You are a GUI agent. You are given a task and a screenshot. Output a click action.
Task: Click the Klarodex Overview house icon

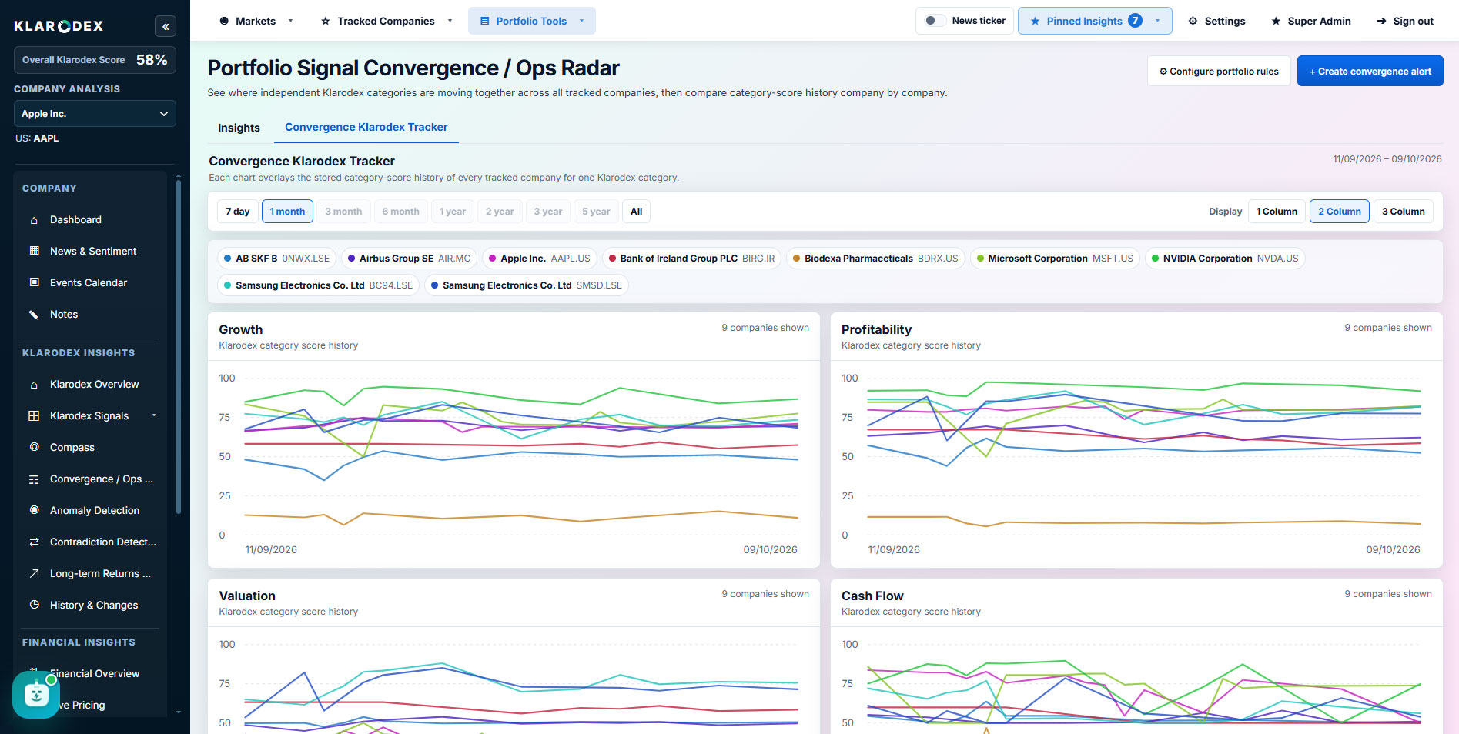click(34, 384)
